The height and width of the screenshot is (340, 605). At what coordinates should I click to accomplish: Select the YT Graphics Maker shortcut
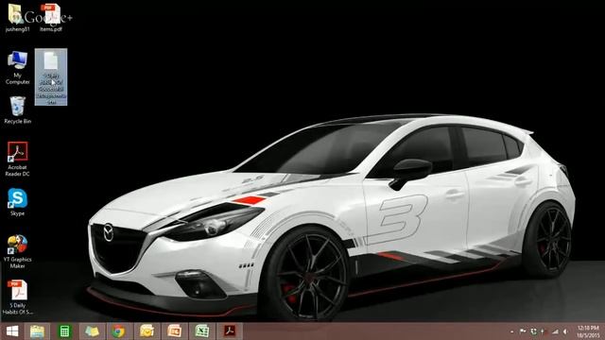pos(17,251)
